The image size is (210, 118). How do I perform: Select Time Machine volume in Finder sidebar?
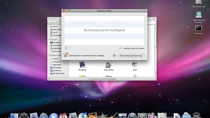(56, 35)
